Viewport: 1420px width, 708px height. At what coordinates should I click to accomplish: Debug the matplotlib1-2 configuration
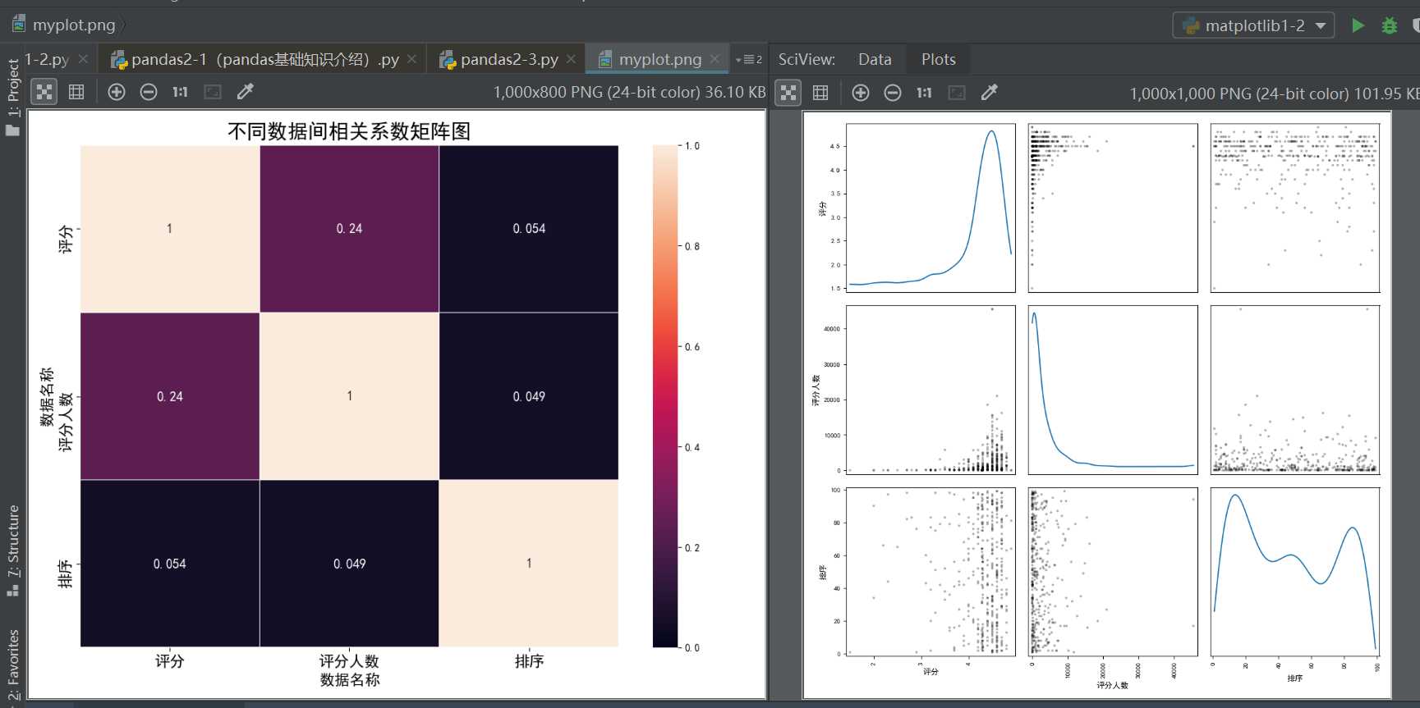[1390, 25]
